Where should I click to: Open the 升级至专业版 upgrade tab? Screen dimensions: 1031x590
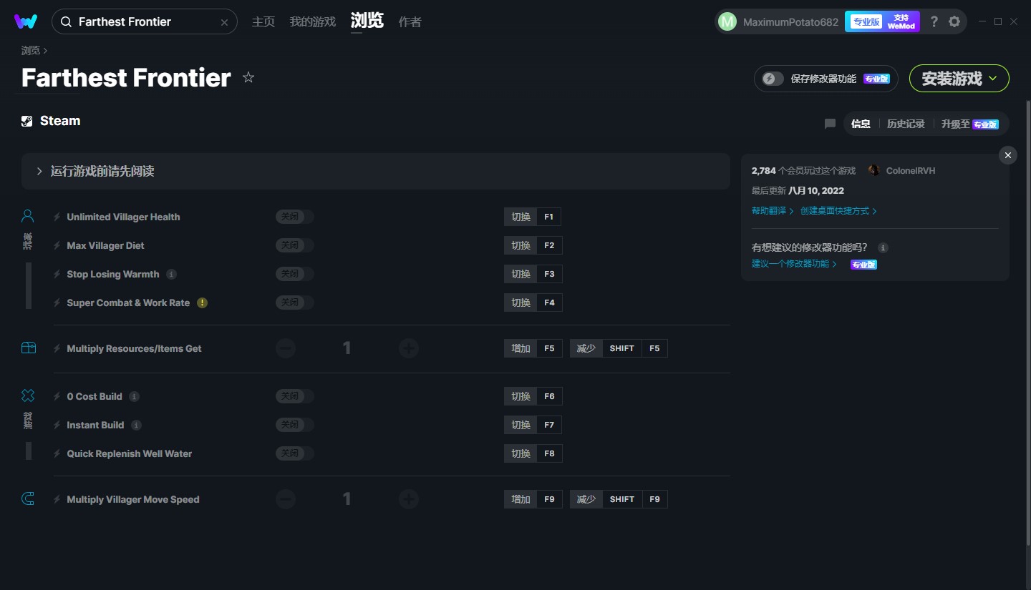coord(969,124)
